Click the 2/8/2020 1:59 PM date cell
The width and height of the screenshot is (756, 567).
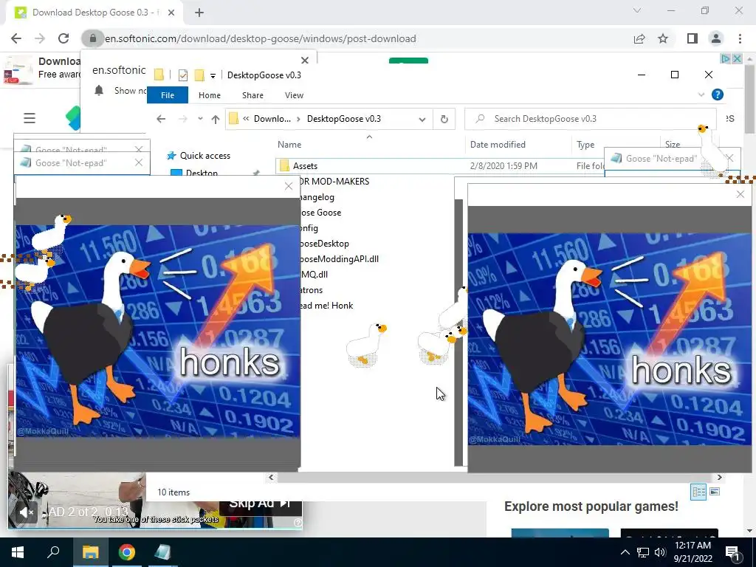pyautogui.click(x=504, y=166)
